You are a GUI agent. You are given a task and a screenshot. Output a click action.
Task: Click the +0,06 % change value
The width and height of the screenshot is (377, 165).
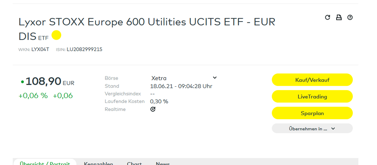[33, 96]
